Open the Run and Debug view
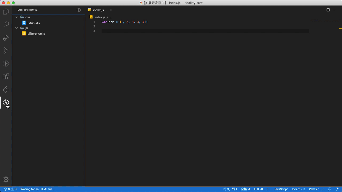Image resolution: width=342 pixels, height=192 pixels. click(x=6, y=38)
